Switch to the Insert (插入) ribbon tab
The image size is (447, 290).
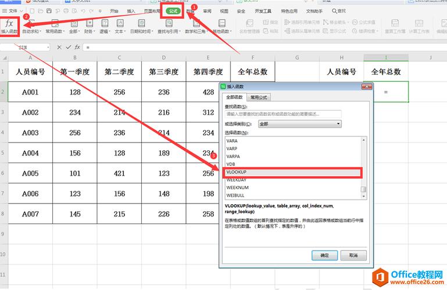(x=131, y=11)
